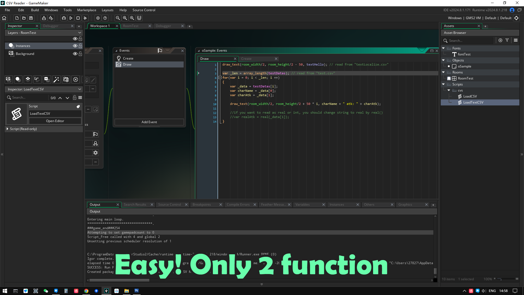Open the asset filter icon in Asset Browser
The image size is (524, 295).
[507, 40]
